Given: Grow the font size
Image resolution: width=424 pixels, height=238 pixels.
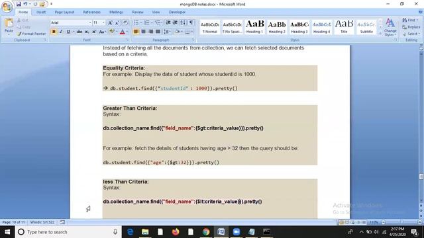Looking at the screenshot, I should 110,22.
